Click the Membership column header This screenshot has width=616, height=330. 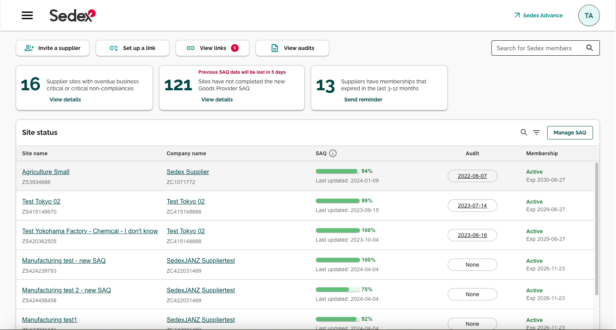[x=542, y=153]
